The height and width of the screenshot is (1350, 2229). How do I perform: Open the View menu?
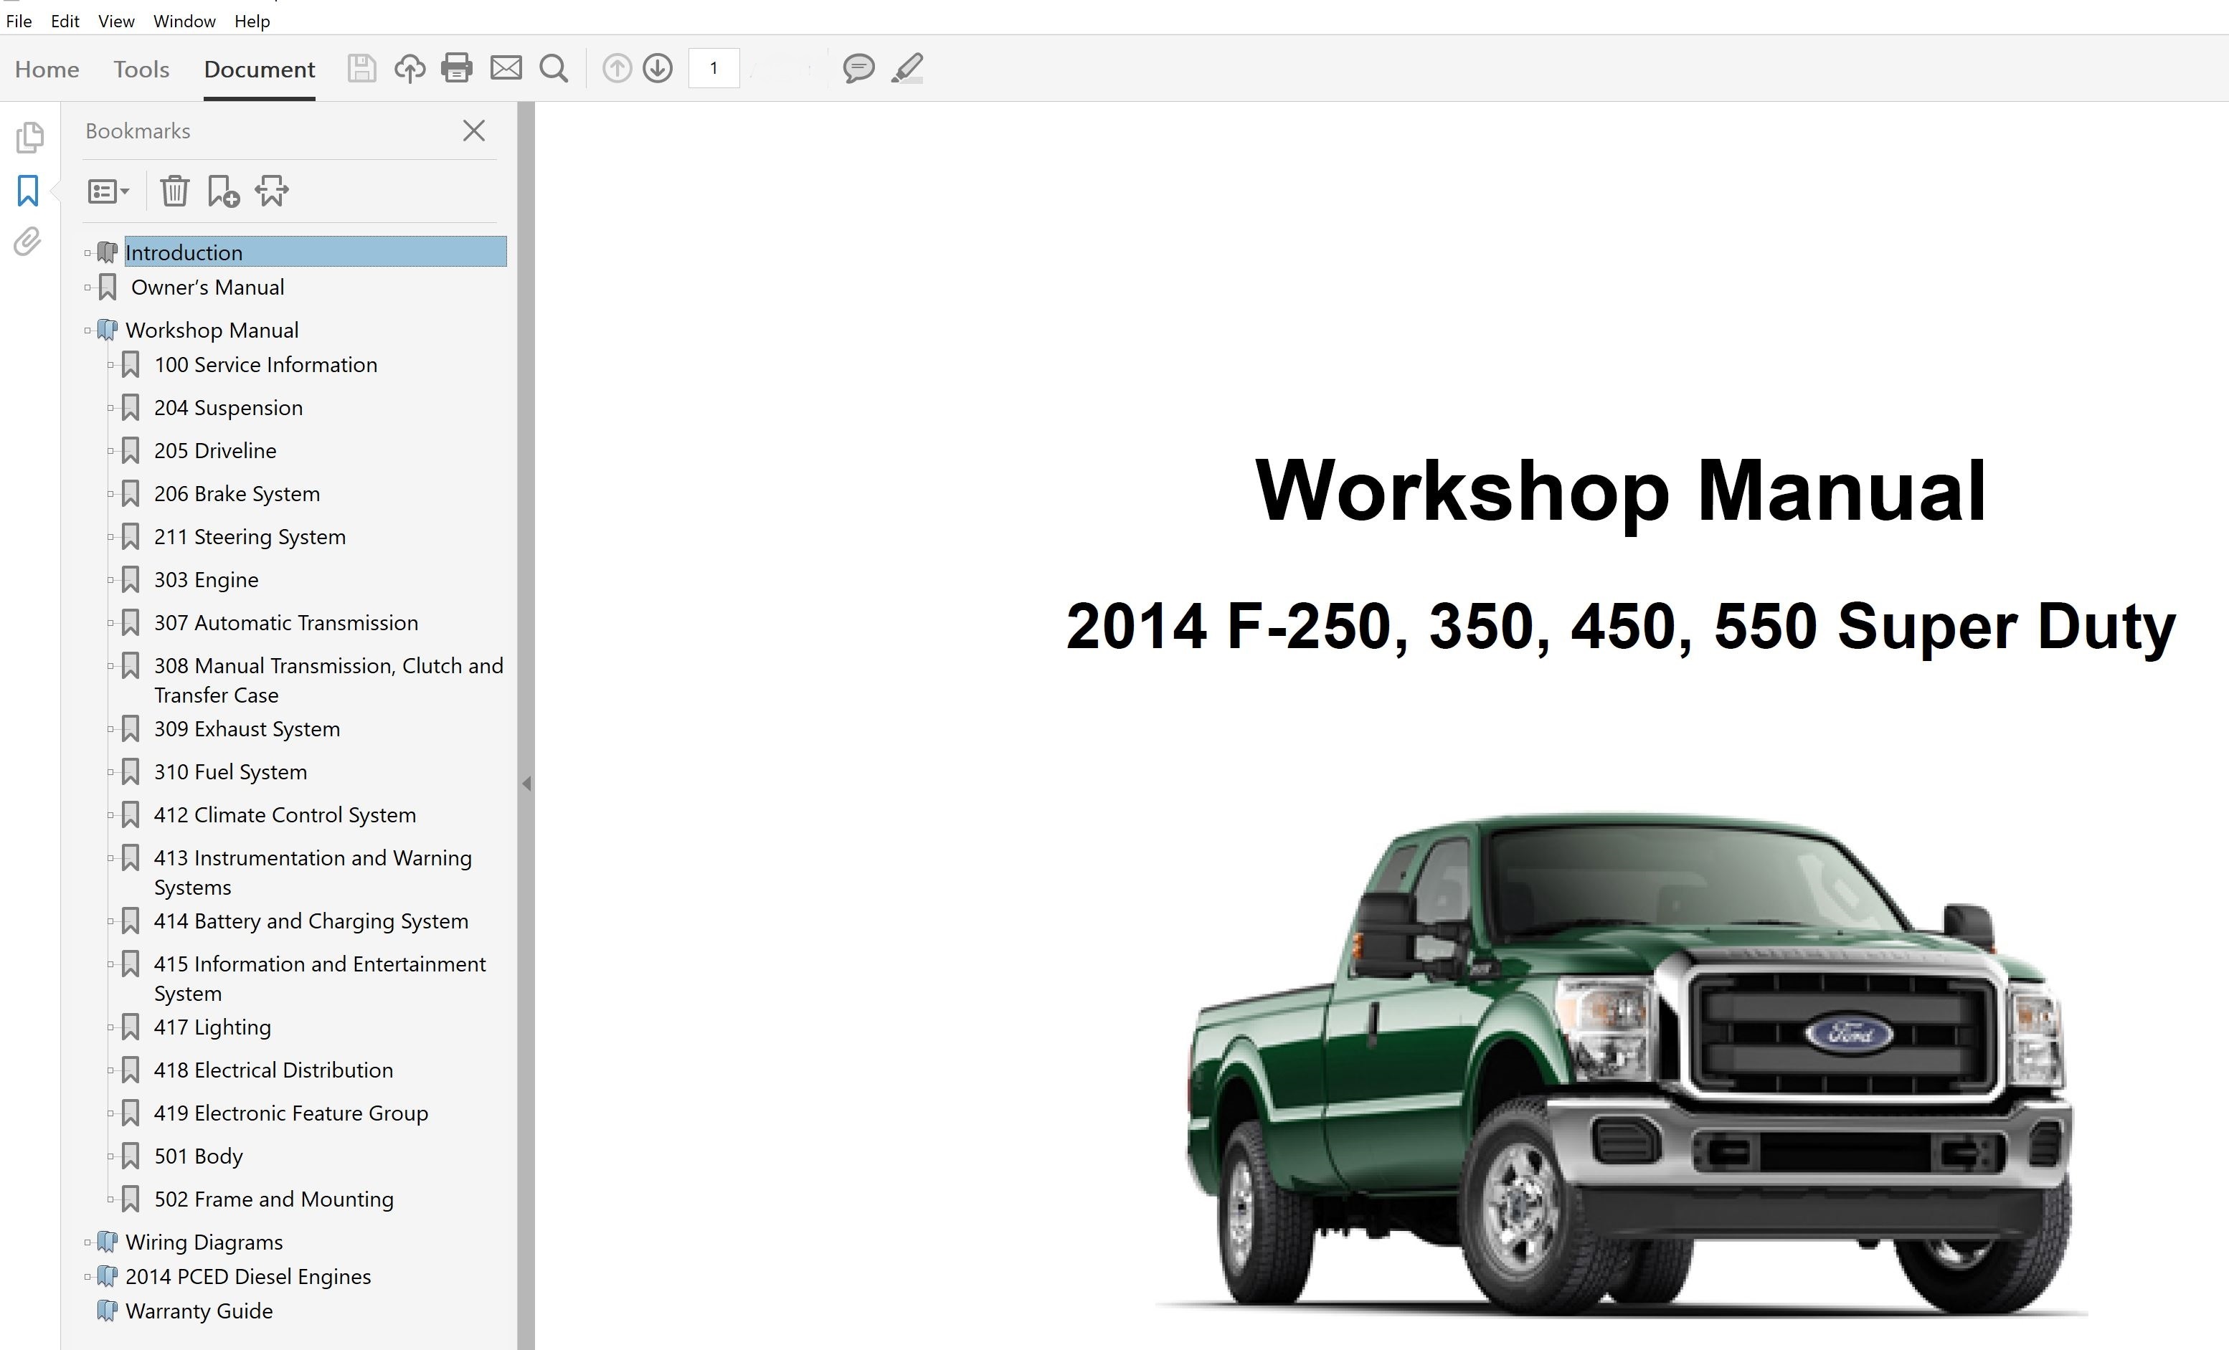pos(115,21)
